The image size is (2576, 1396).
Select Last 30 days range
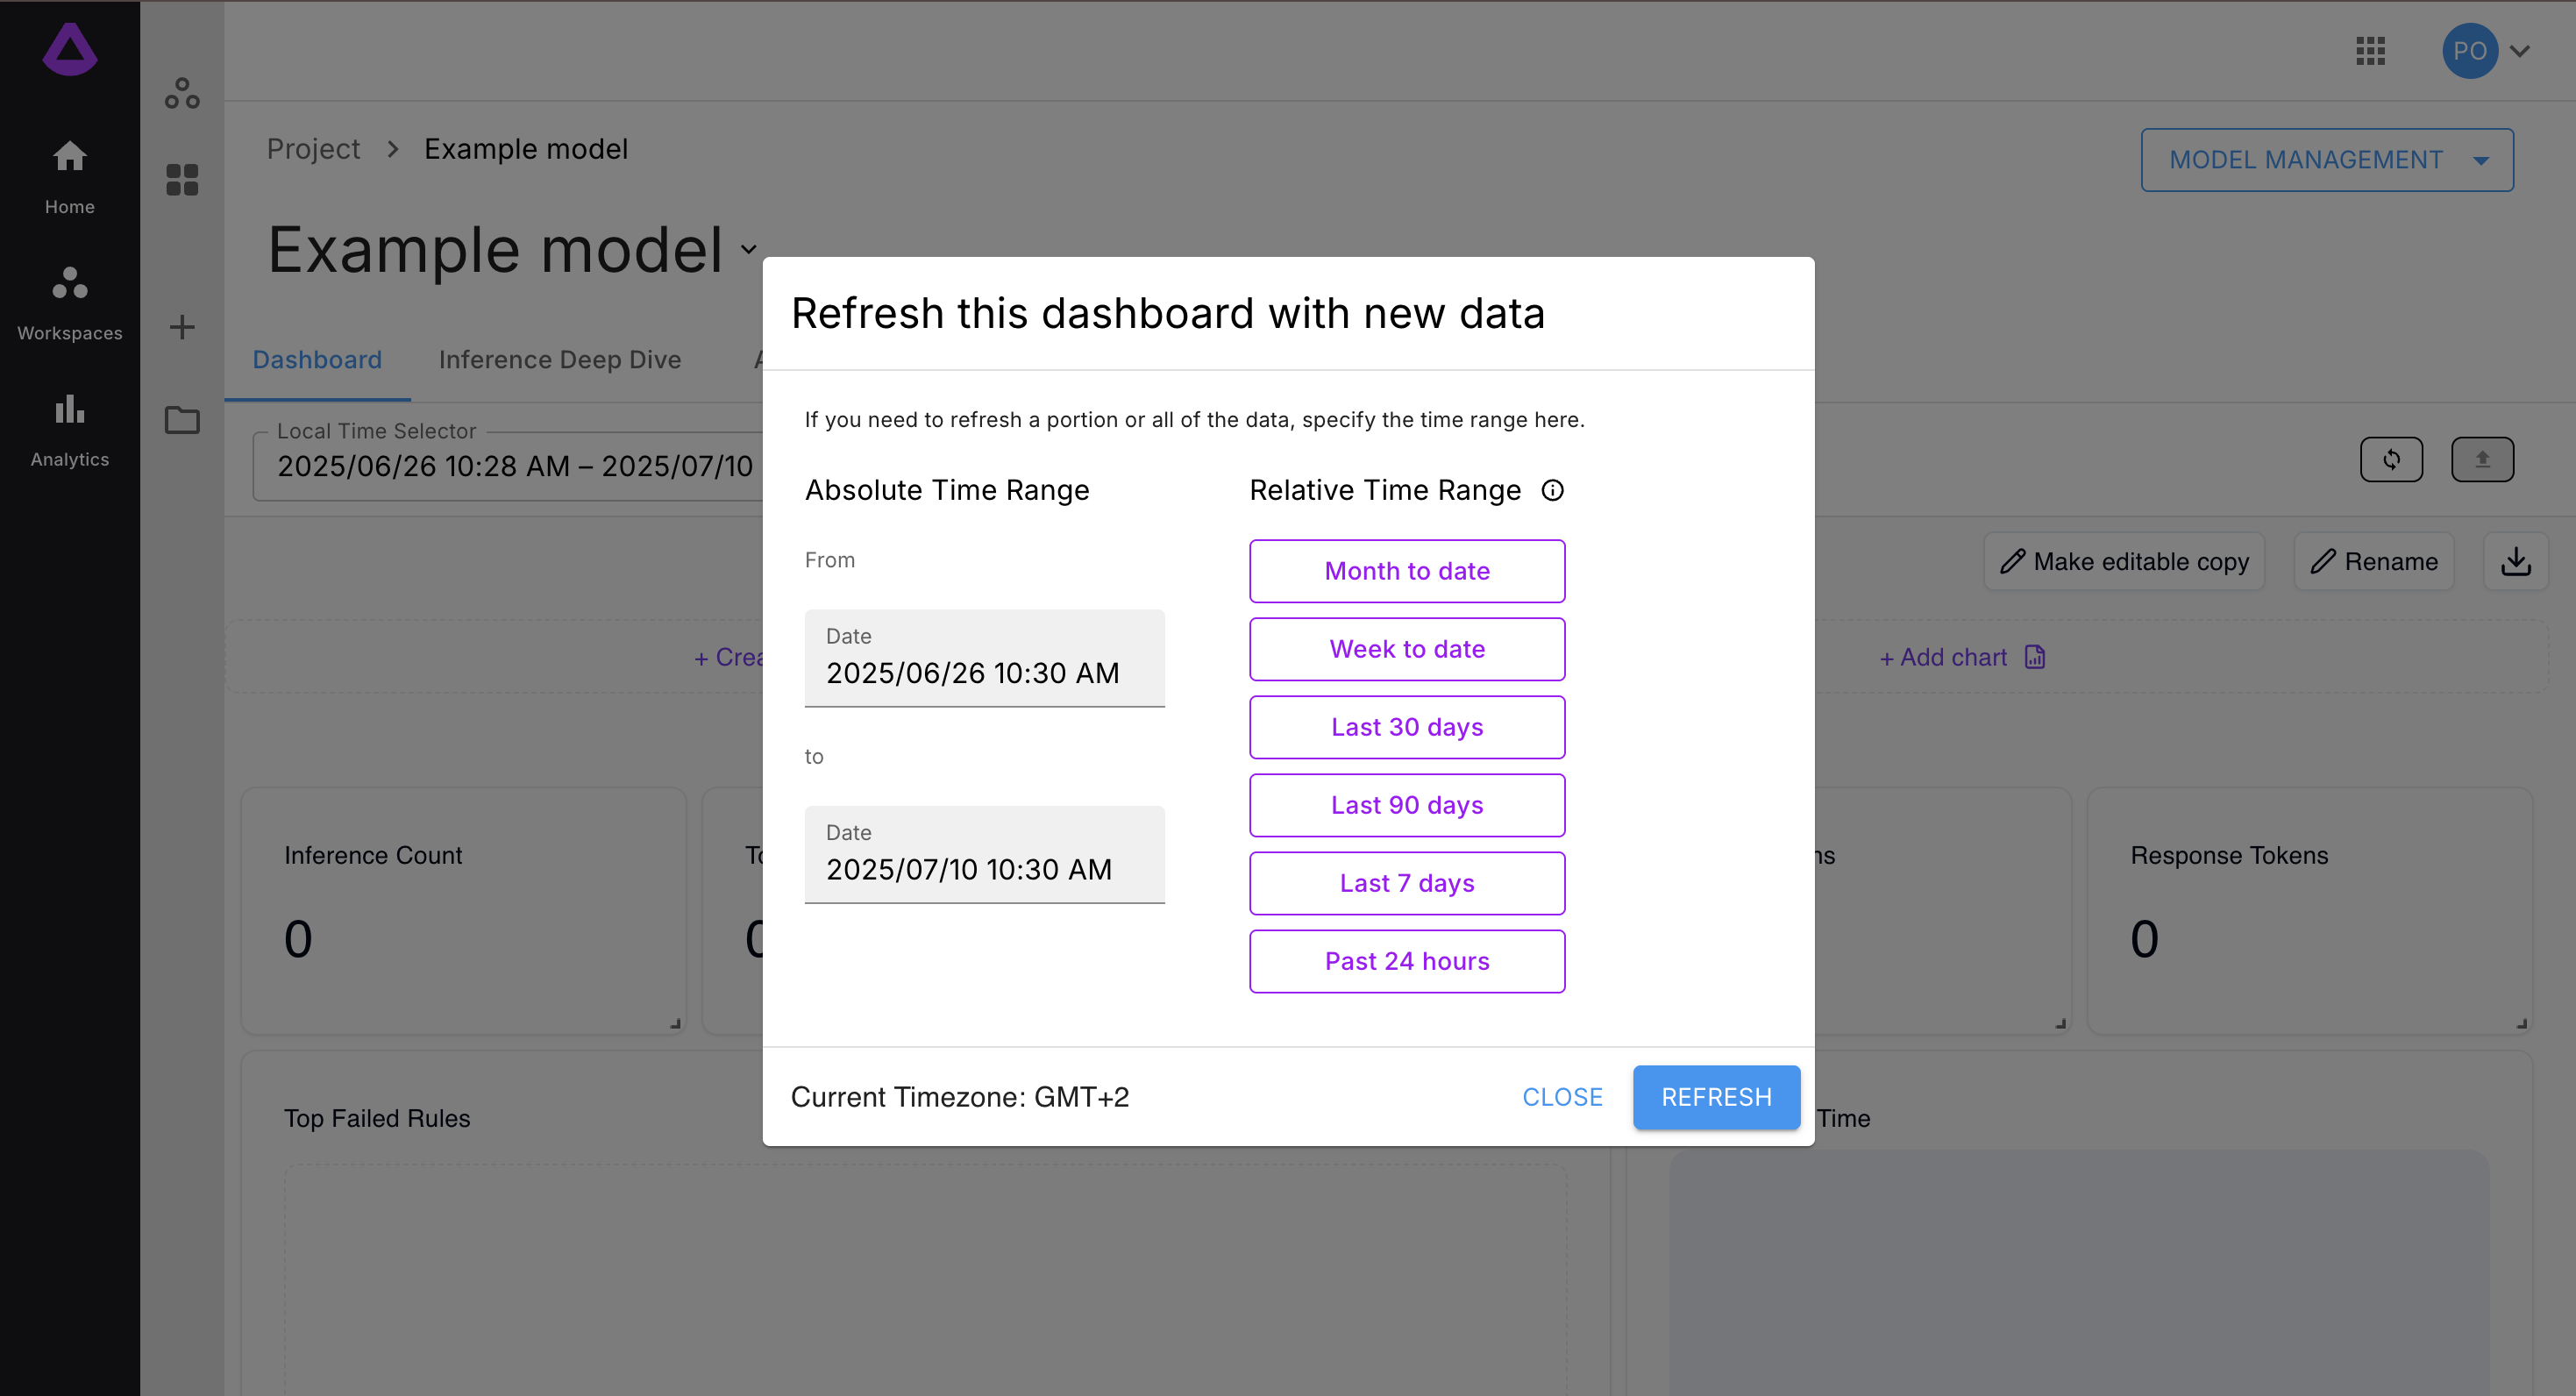(x=1407, y=727)
